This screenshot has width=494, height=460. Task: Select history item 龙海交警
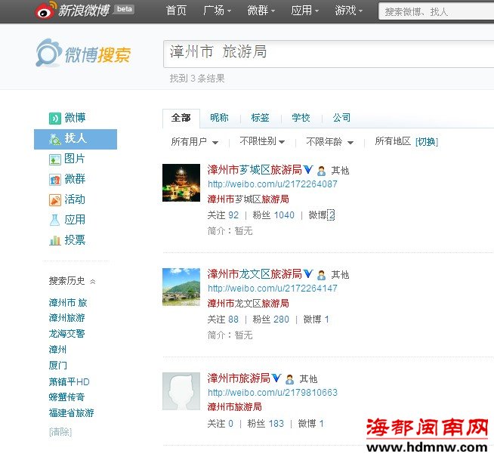pyautogui.click(x=66, y=334)
